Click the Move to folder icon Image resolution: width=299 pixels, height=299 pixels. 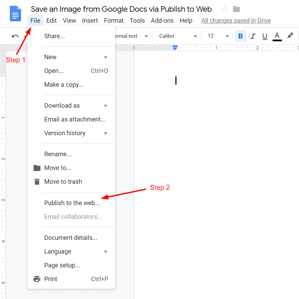[37, 168]
